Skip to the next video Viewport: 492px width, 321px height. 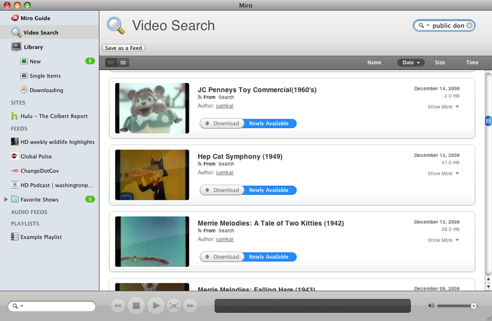click(x=190, y=306)
